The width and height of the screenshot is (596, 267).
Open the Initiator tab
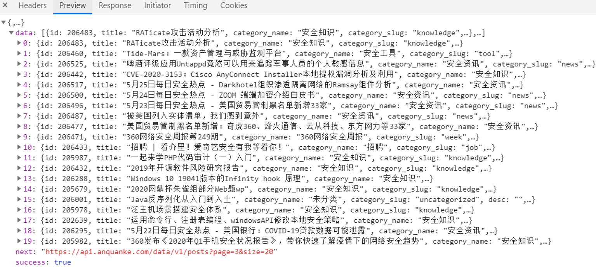[157, 6]
